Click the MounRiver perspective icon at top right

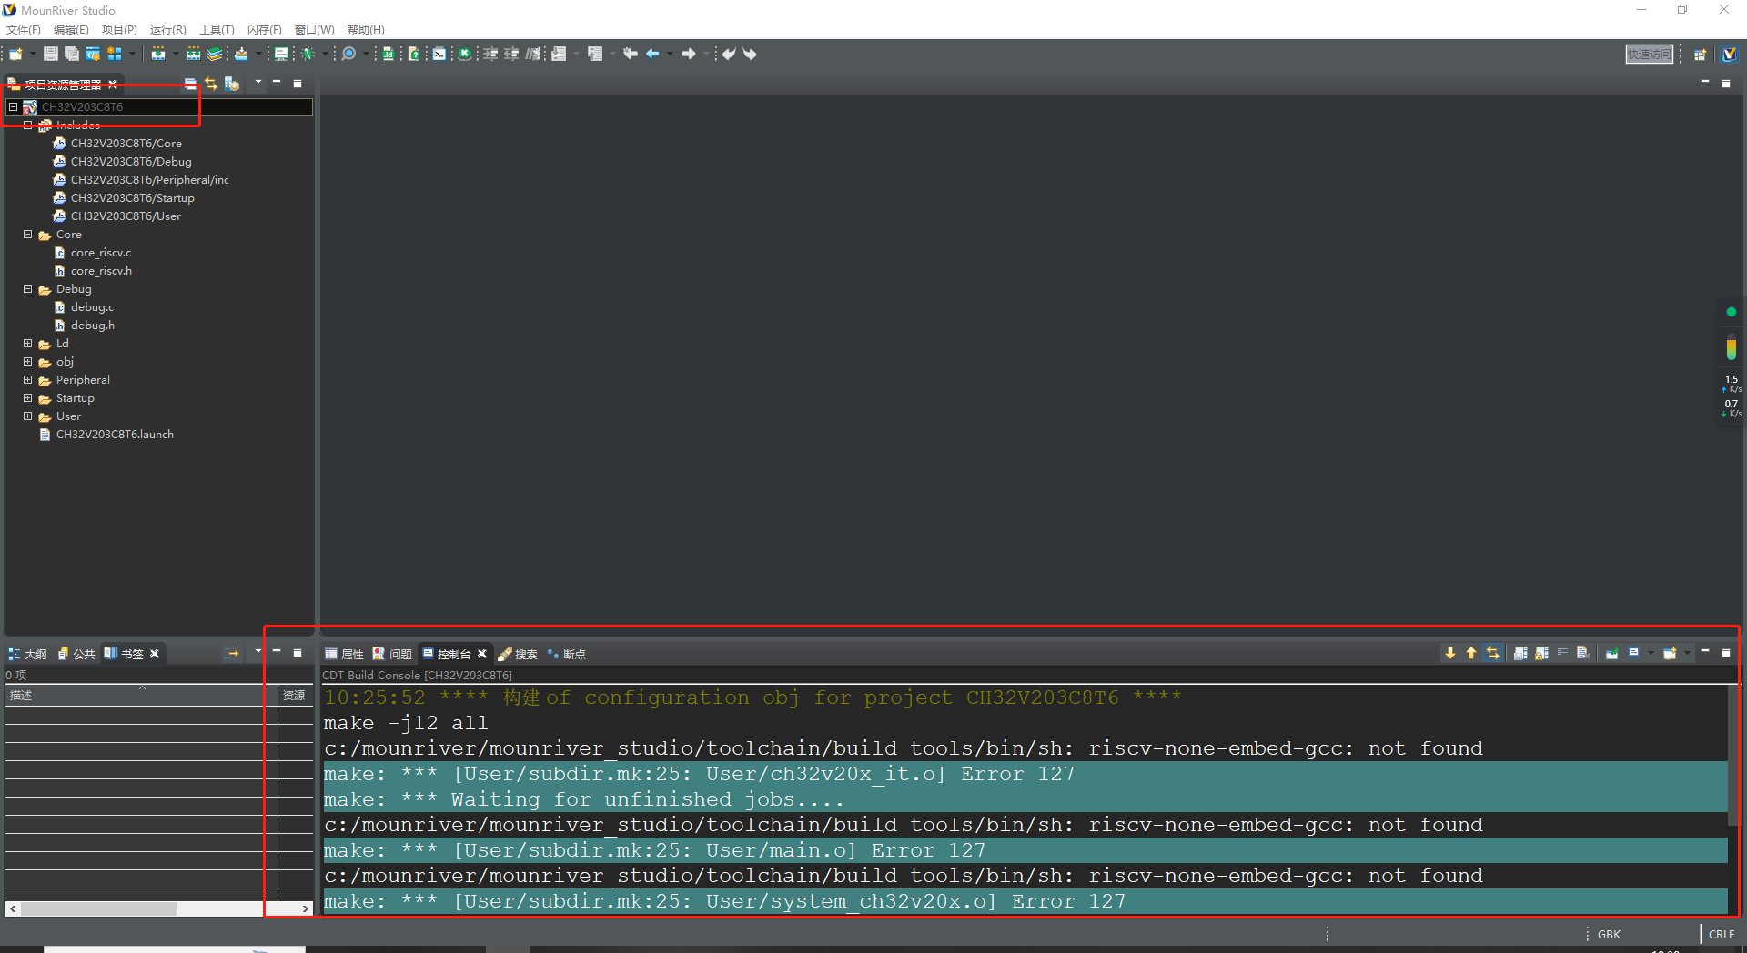click(x=1730, y=55)
